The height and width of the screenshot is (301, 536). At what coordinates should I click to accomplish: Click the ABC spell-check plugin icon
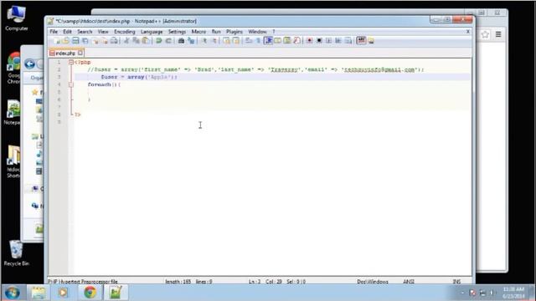361,41
